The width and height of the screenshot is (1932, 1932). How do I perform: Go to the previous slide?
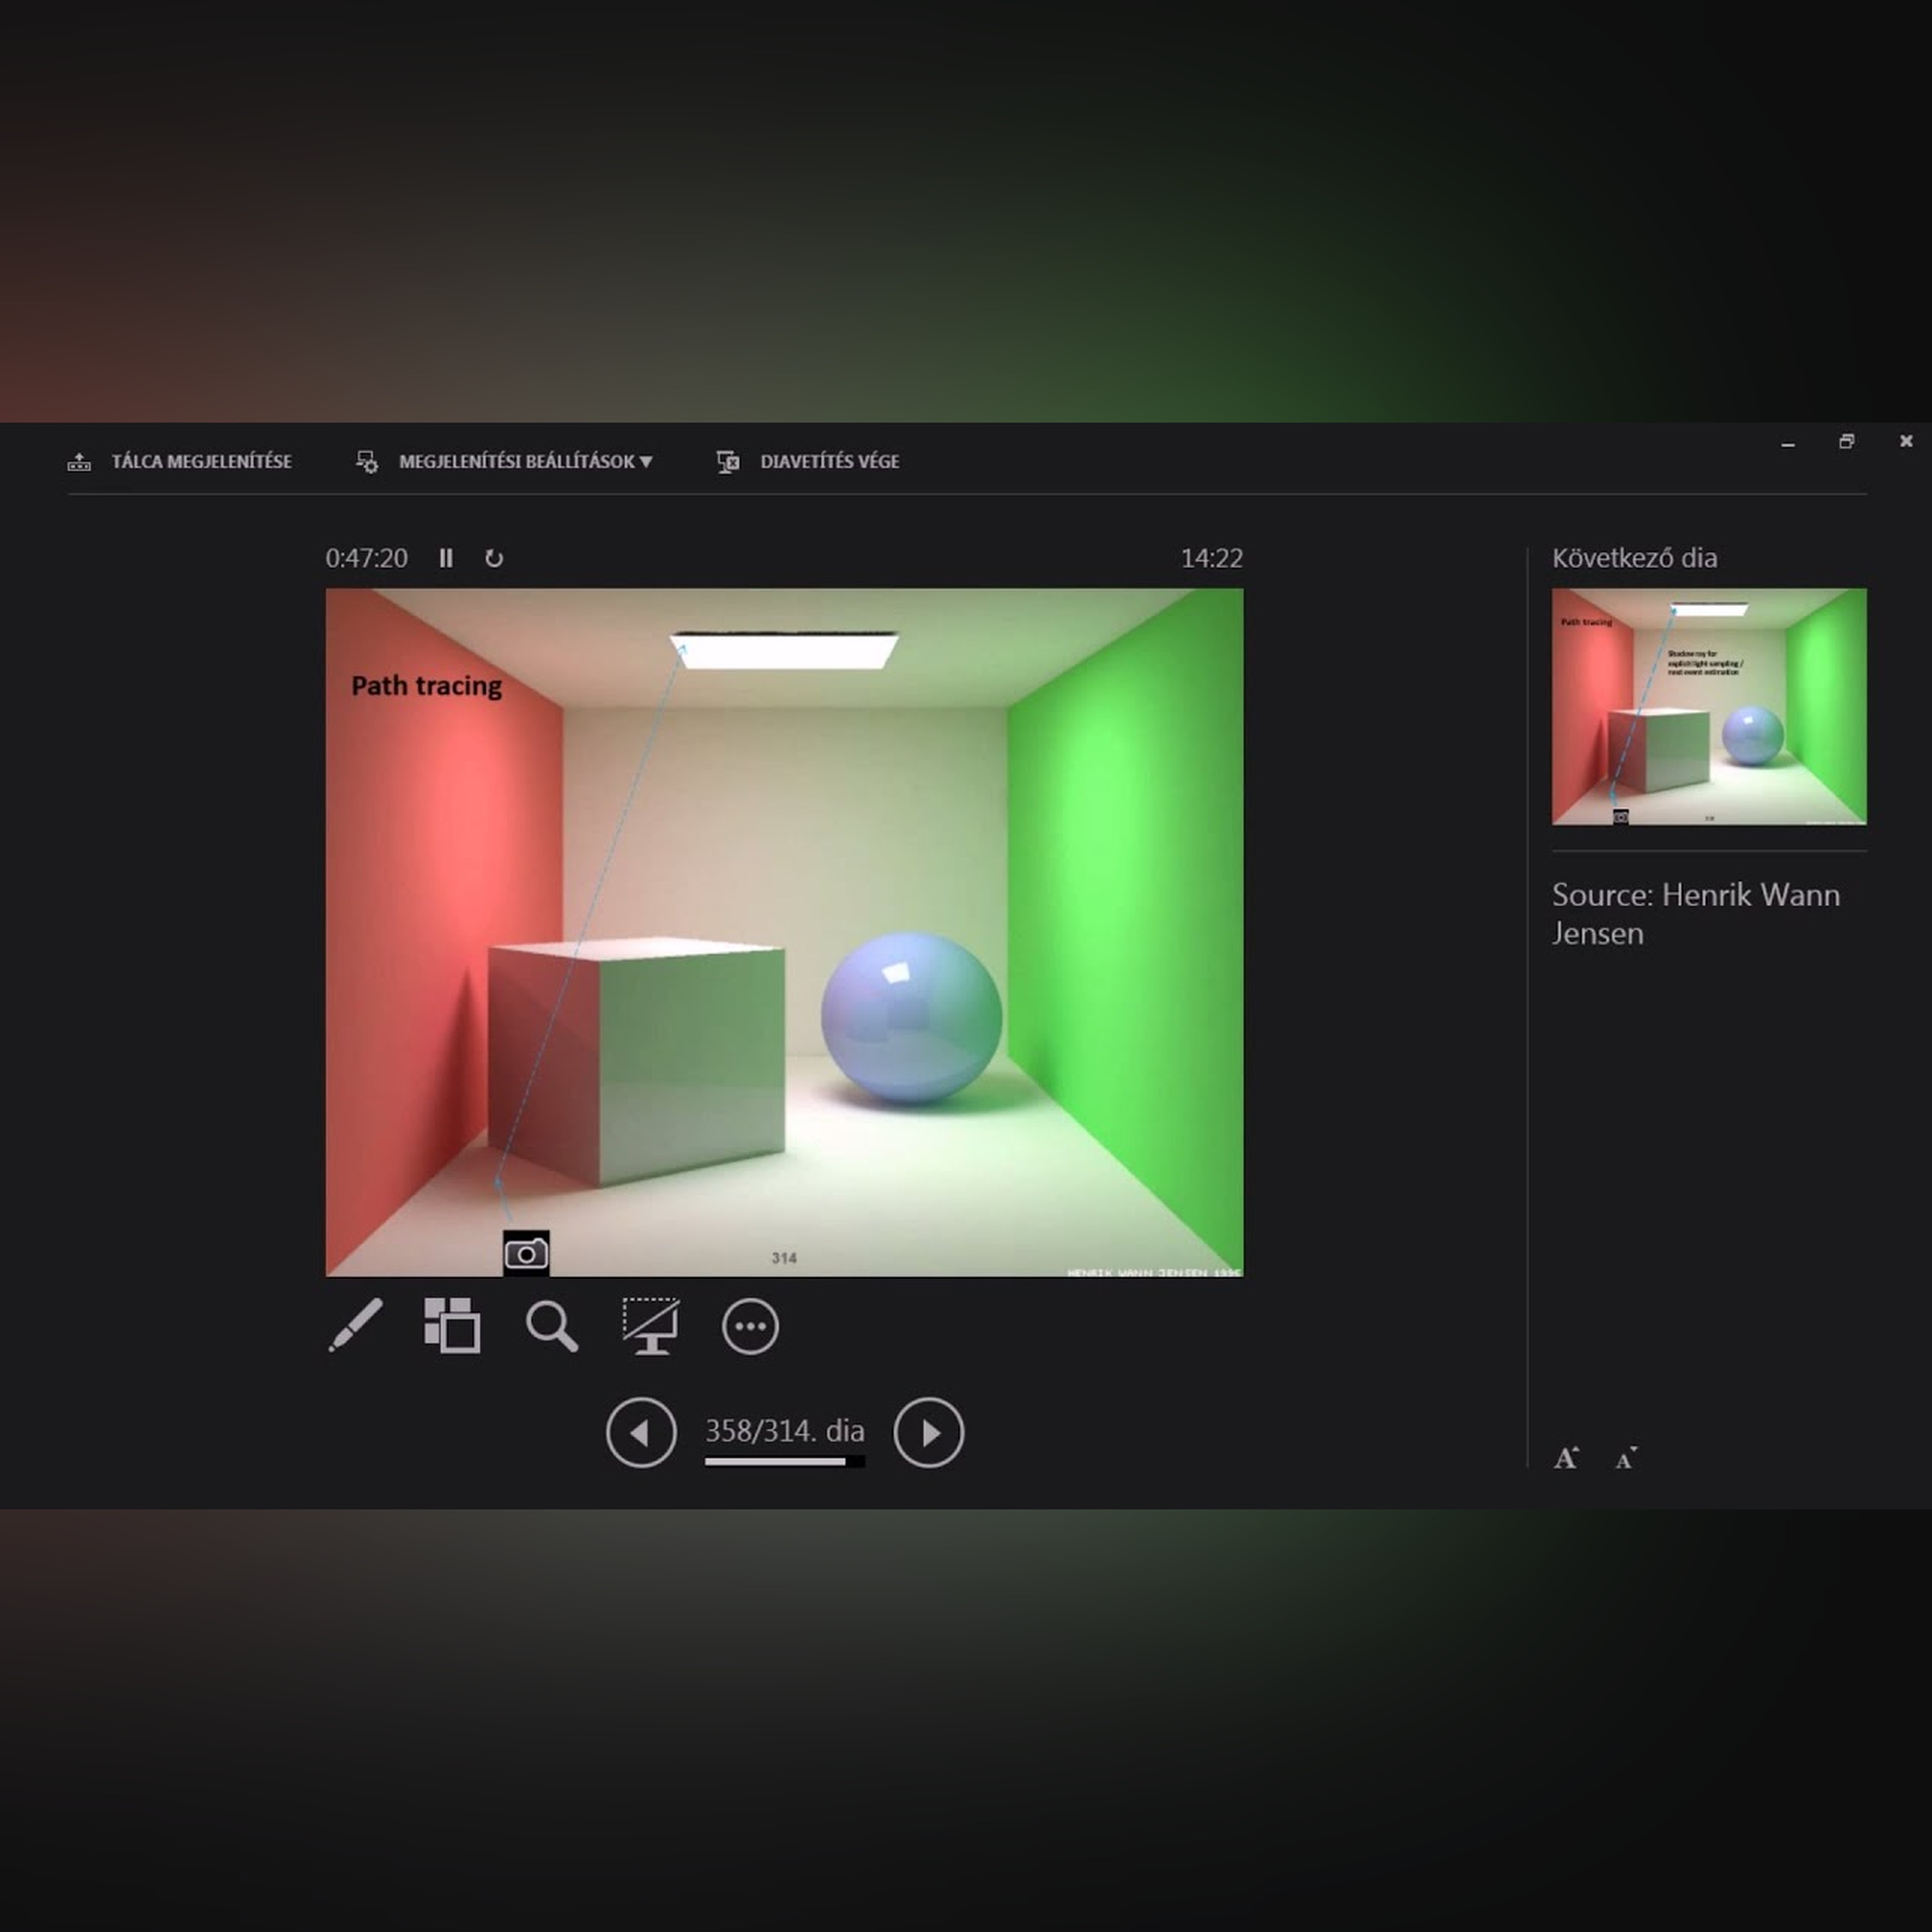(x=641, y=1432)
